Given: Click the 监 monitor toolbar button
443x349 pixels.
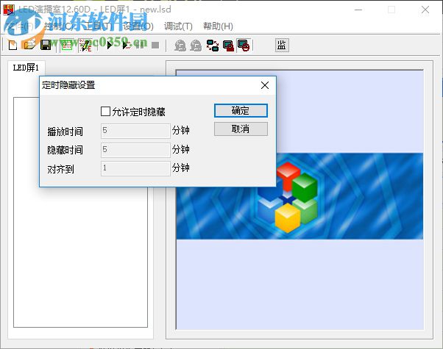Looking at the screenshot, I should click(282, 45).
